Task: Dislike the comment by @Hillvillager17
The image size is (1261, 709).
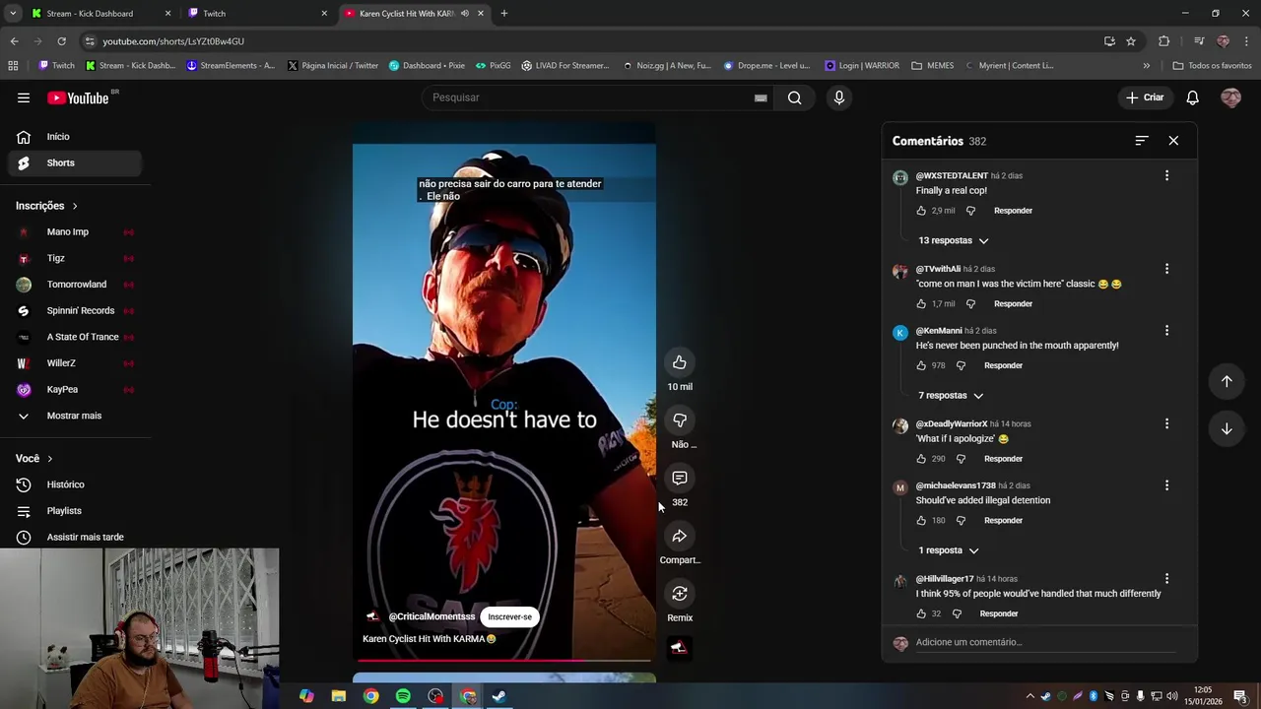Action: pos(957,613)
